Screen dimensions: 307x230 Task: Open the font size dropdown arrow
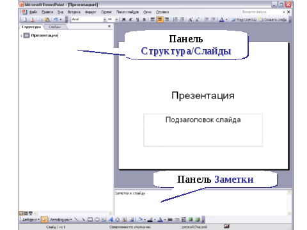(116, 19)
